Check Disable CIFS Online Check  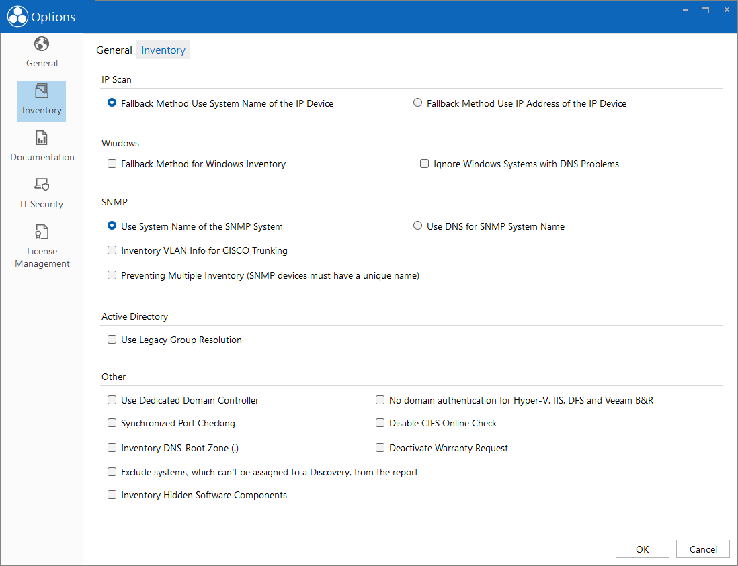(380, 423)
